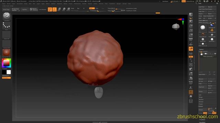Open the Quick Sketch tool
The image size is (220, 123).
tap(34, 9)
